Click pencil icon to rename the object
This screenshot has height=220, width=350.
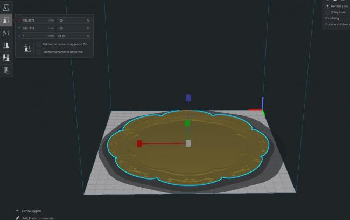click(18, 218)
